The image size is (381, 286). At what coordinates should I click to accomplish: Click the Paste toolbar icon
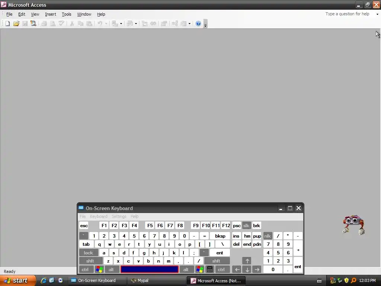(x=89, y=23)
